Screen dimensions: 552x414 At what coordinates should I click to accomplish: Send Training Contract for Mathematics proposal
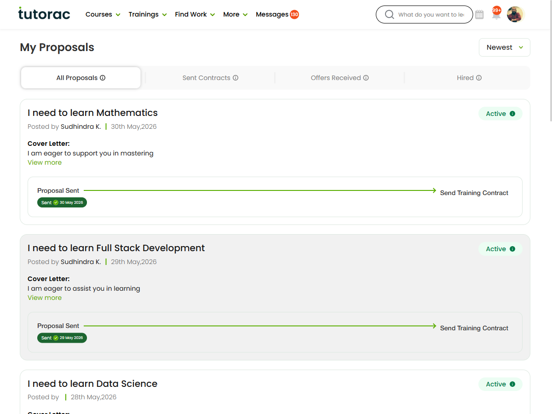point(474,193)
